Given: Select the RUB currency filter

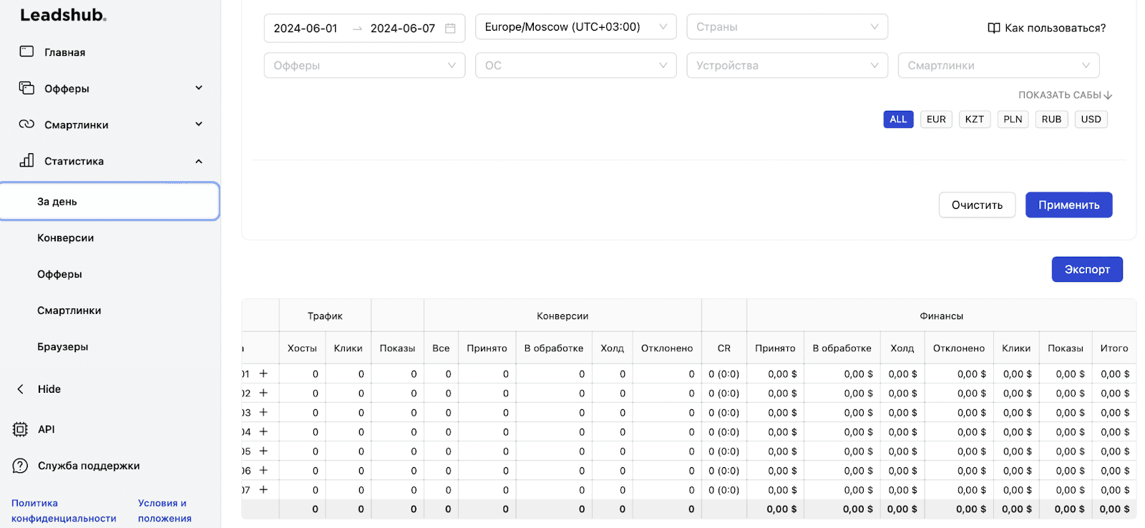Looking at the screenshot, I should click(x=1051, y=119).
